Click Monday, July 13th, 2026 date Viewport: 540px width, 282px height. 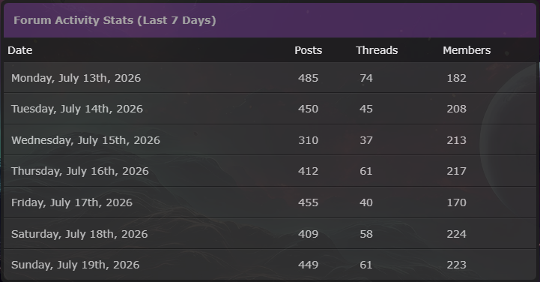coord(76,78)
